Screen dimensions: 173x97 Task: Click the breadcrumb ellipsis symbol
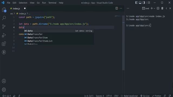click(x=29, y=14)
